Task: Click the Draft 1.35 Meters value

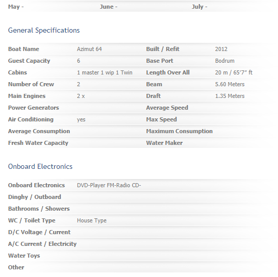Action: click(230, 96)
